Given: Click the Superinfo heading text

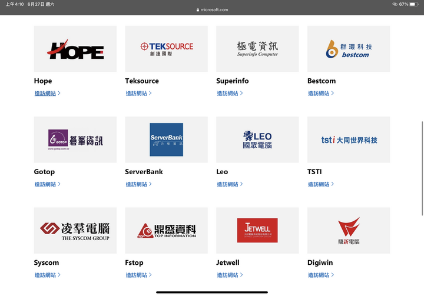Looking at the screenshot, I should [232, 81].
